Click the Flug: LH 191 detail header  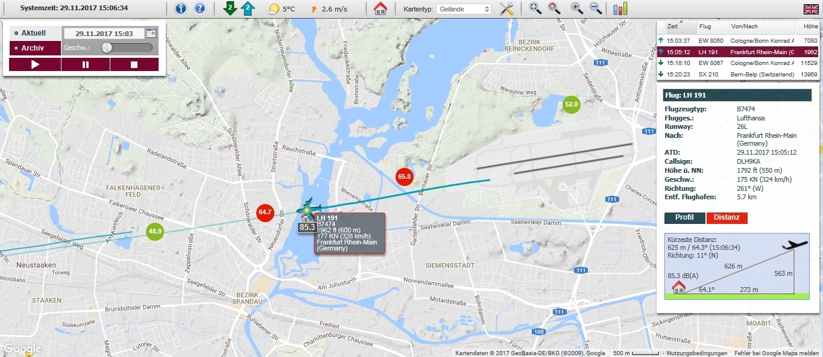(737, 95)
